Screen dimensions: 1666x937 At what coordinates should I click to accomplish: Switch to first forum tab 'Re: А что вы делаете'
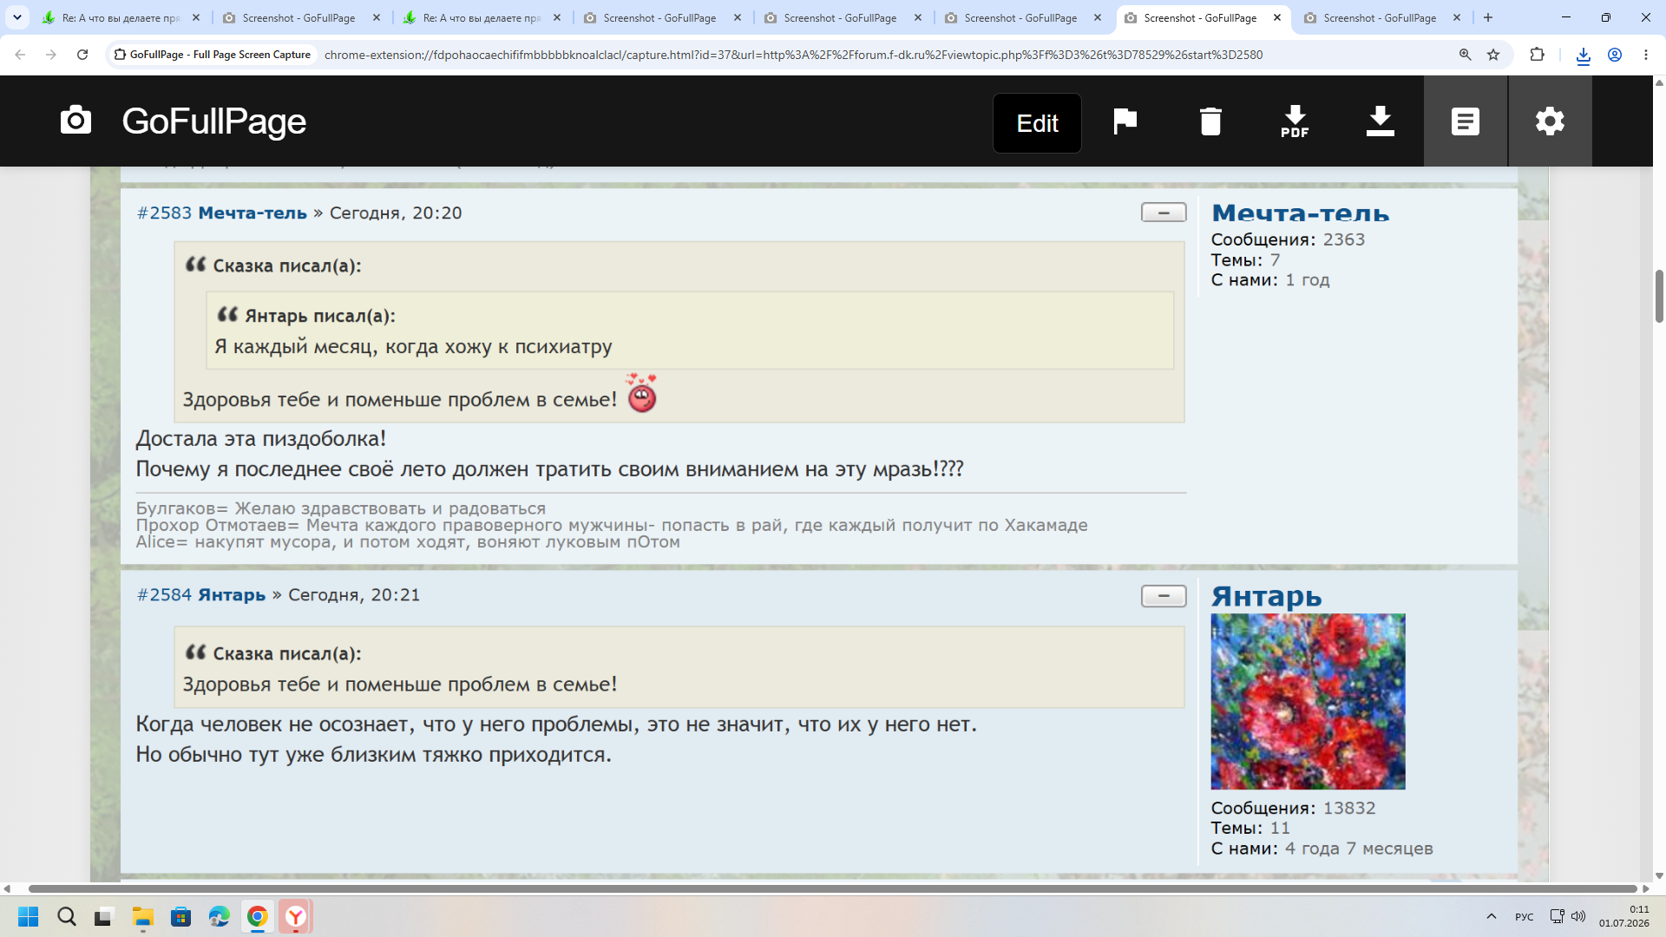(120, 17)
